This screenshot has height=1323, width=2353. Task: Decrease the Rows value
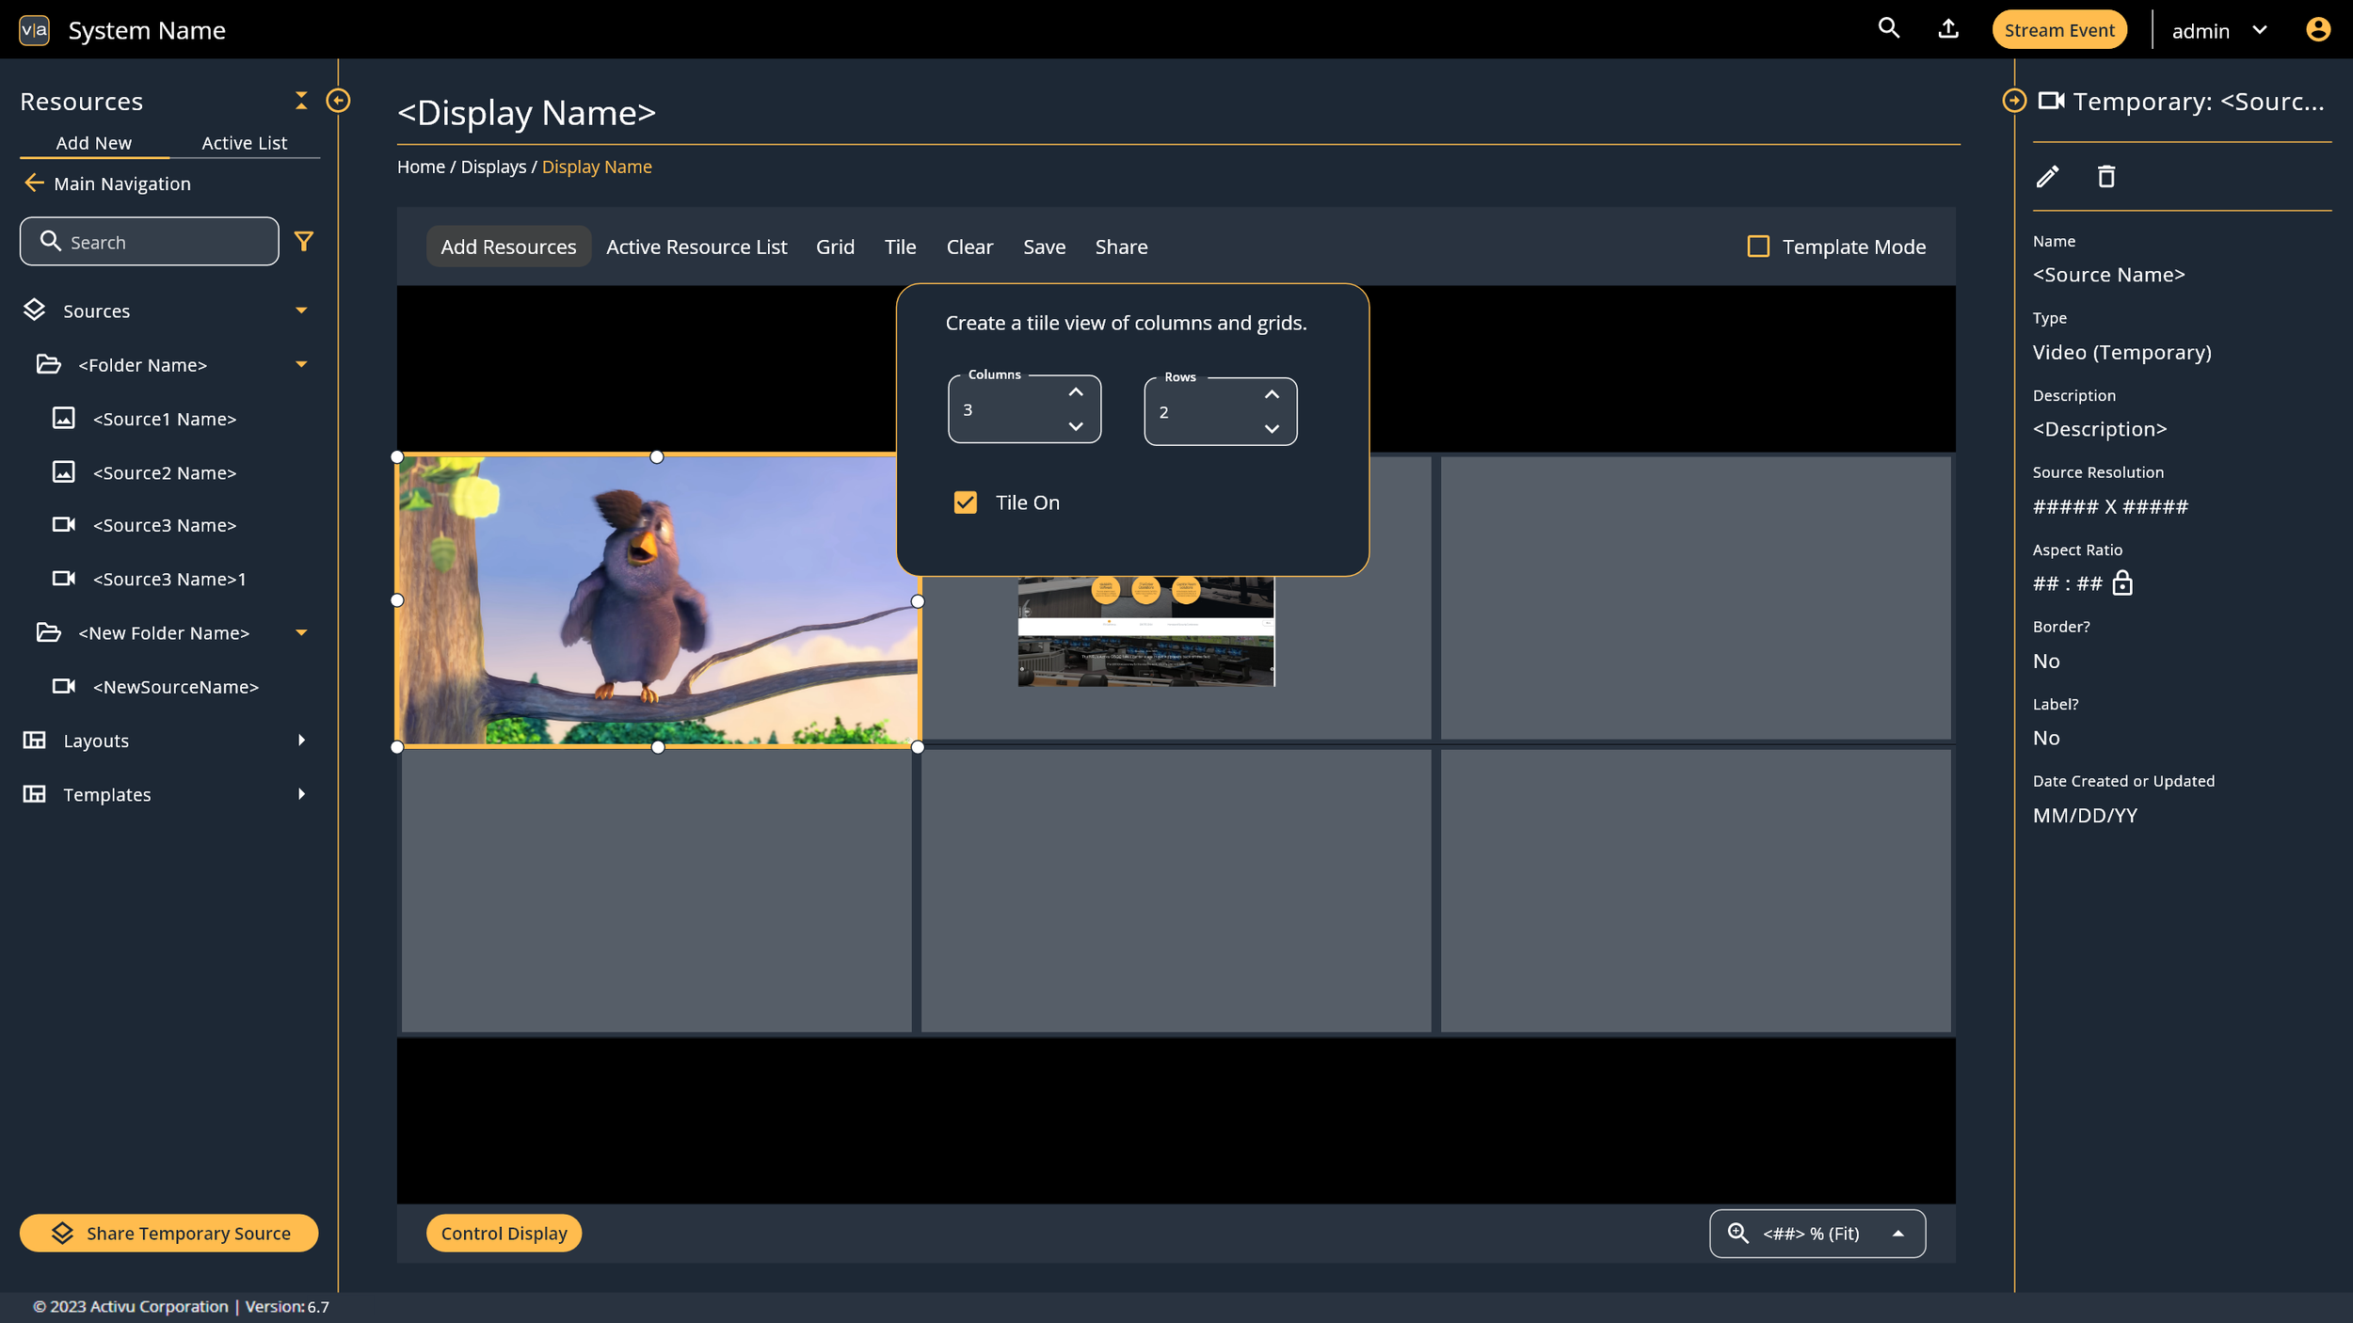pos(1272,429)
